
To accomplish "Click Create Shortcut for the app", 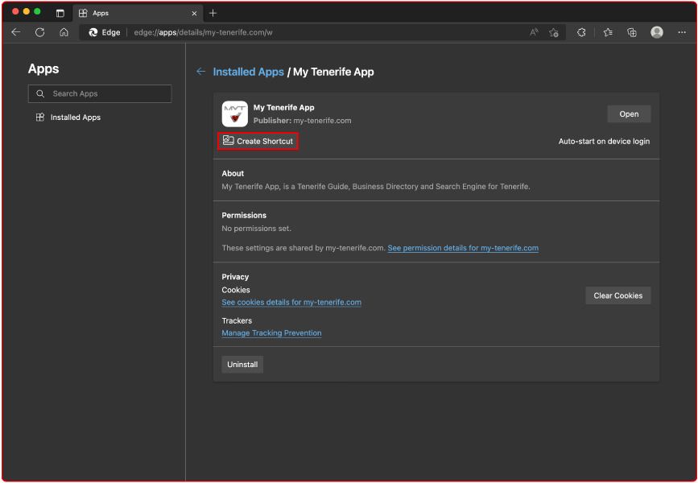I will pyautogui.click(x=258, y=141).
